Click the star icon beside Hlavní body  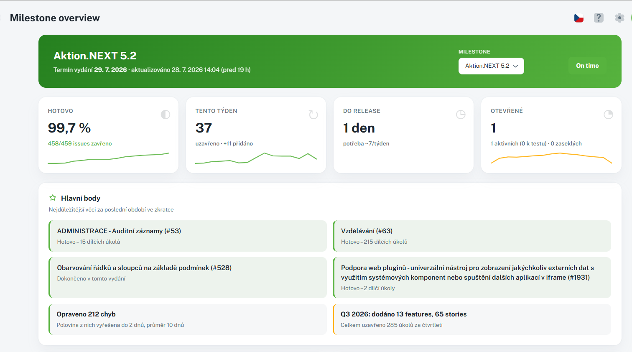pos(53,198)
